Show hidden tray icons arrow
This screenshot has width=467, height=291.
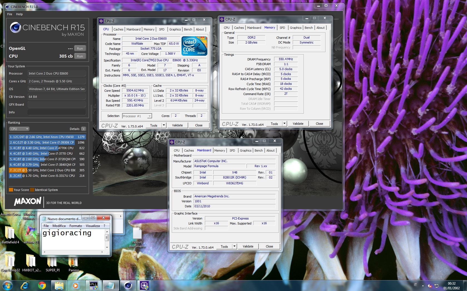(x=423, y=285)
